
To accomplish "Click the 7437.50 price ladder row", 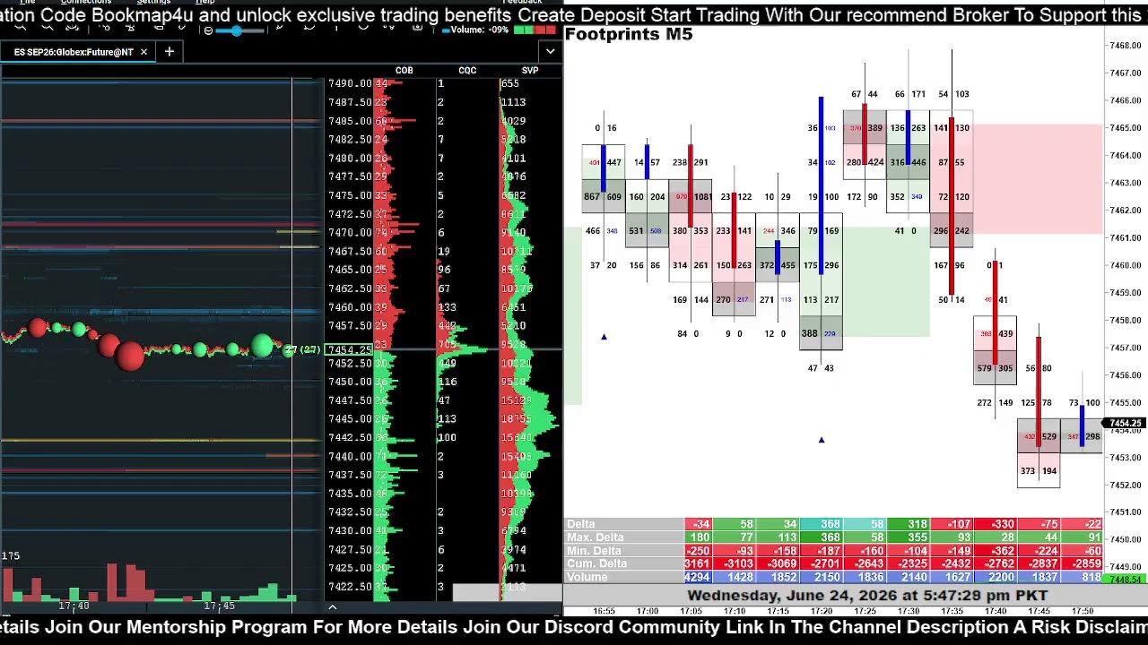I will 350,475.
